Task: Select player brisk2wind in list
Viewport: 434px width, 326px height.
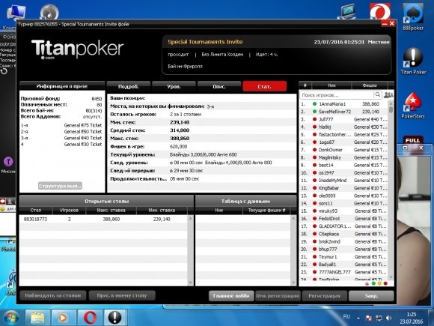Action: click(343, 241)
